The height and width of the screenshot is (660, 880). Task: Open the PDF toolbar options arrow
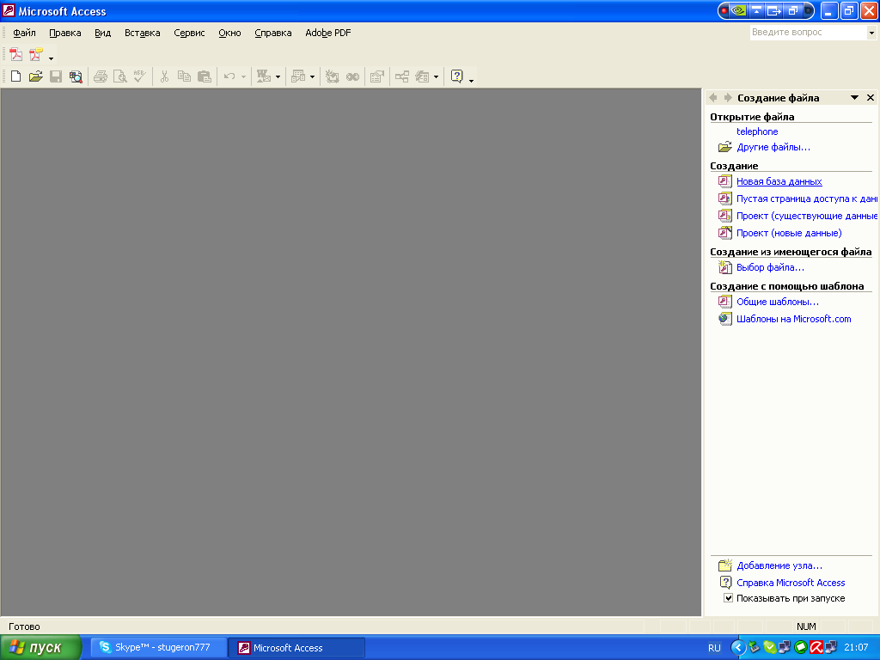[51, 58]
